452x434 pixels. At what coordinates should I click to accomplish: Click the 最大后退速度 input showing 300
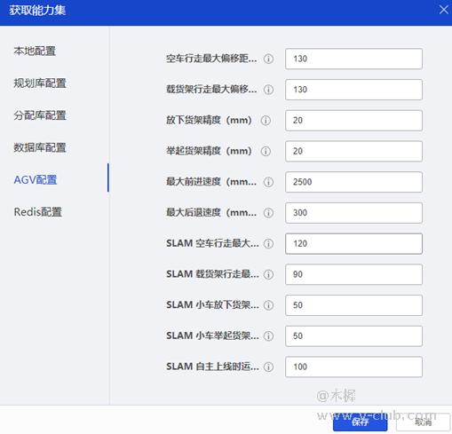pos(353,213)
